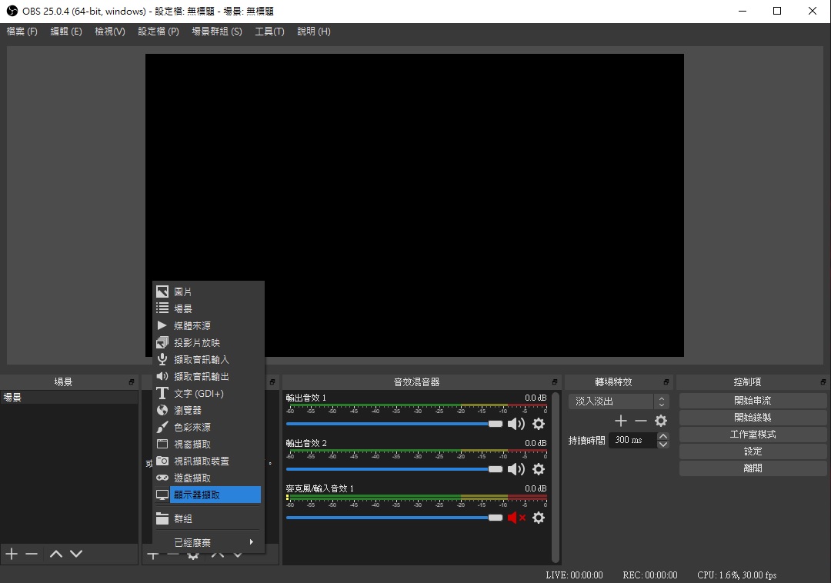This screenshot has width=831, height=583.
Task: Click the 持續時間 300 ms input field
Action: (x=632, y=440)
